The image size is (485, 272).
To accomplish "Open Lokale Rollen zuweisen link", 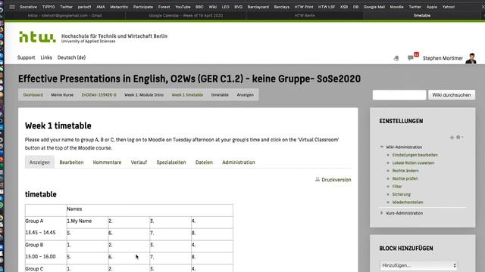I will 413,163.
